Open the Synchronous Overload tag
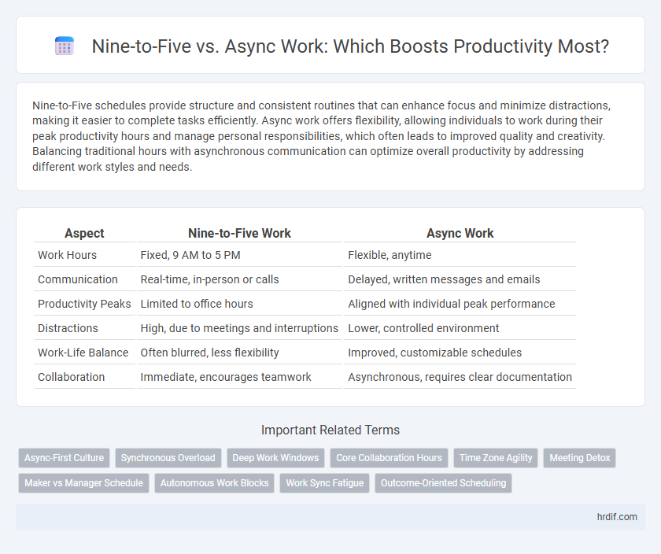This screenshot has width=661, height=554. click(168, 458)
